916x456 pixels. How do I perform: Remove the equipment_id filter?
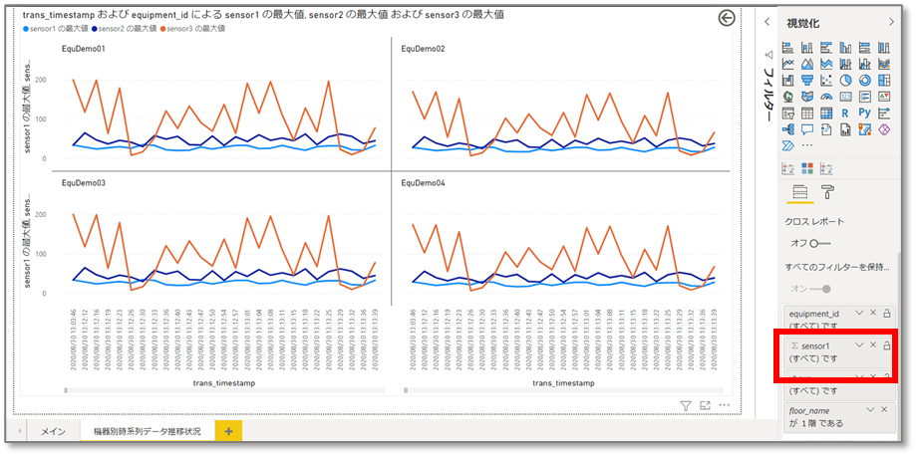(x=873, y=313)
